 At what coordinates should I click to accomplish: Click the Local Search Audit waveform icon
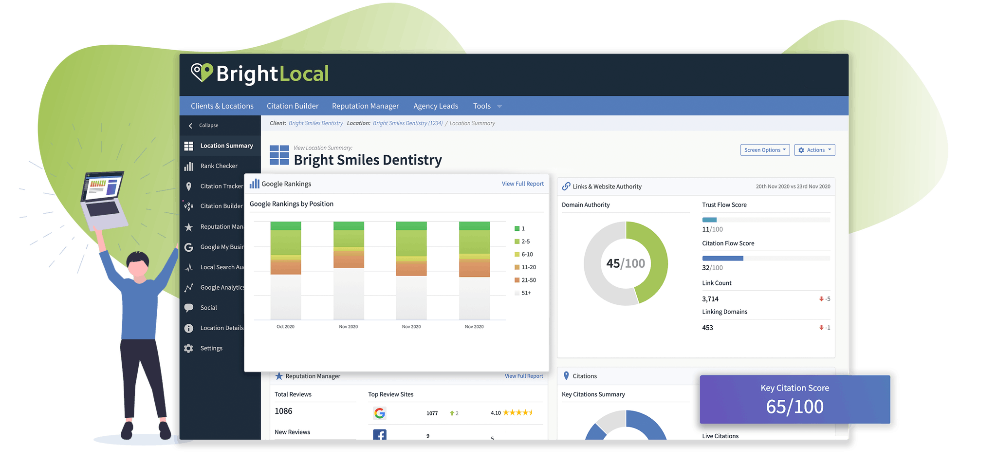click(x=189, y=267)
